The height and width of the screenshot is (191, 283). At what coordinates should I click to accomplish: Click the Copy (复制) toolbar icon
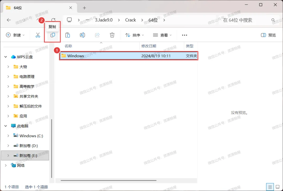(x=52, y=35)
